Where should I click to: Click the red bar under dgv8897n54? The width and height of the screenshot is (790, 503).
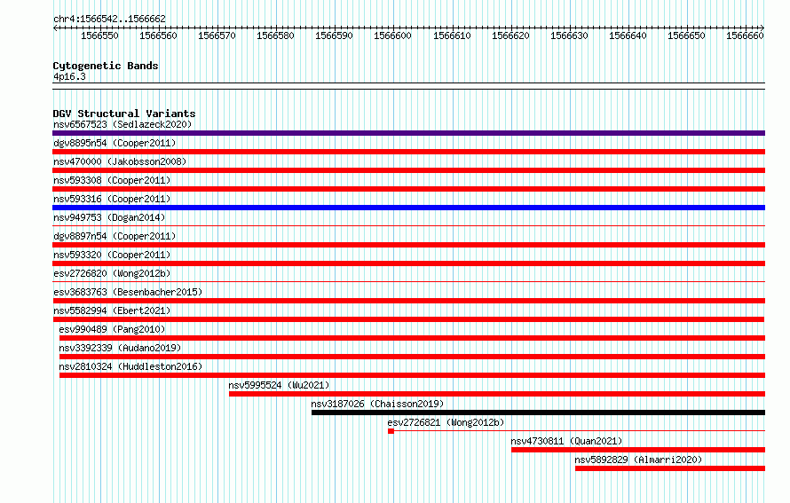408,245
